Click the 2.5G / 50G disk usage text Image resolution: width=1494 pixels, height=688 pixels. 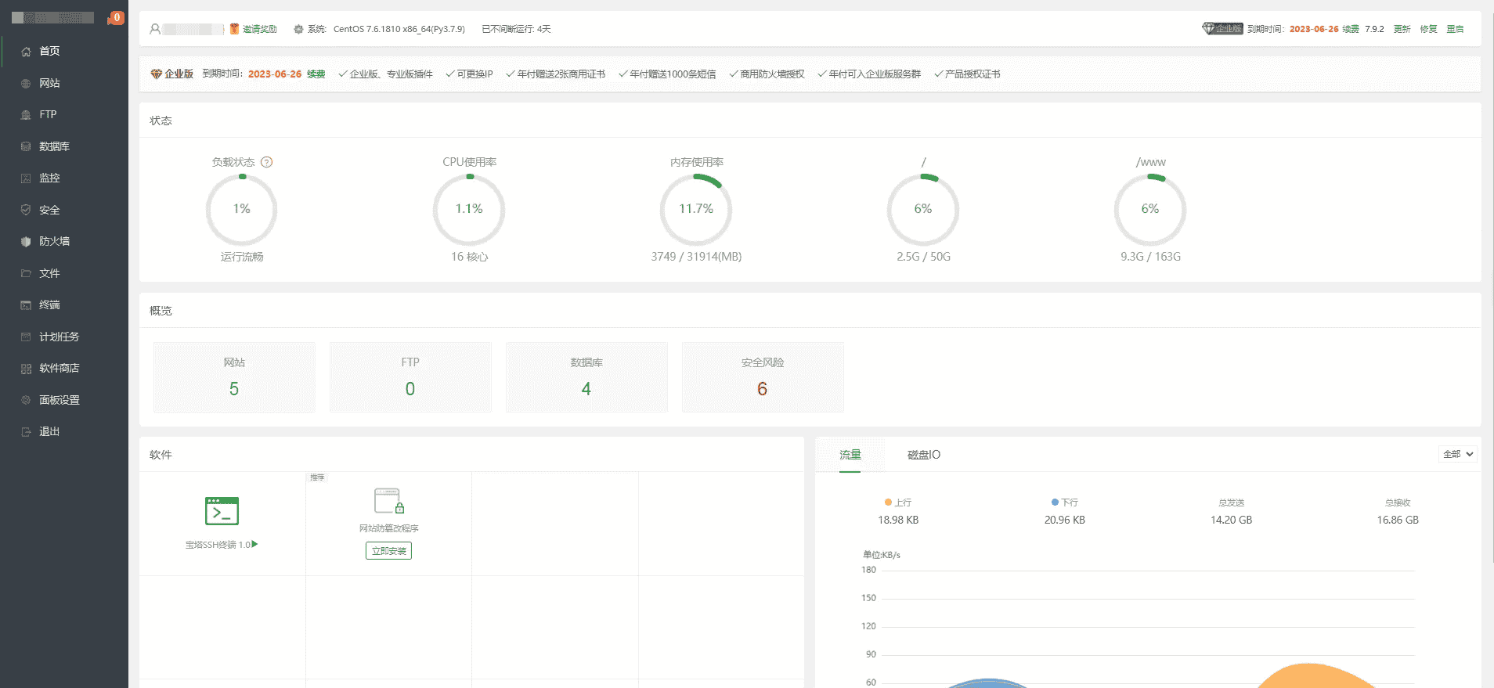click(923, 257)
